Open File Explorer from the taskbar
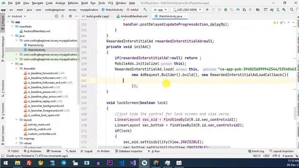The height and width of the screenshot is (168, 299). click(x=18, y=163)
